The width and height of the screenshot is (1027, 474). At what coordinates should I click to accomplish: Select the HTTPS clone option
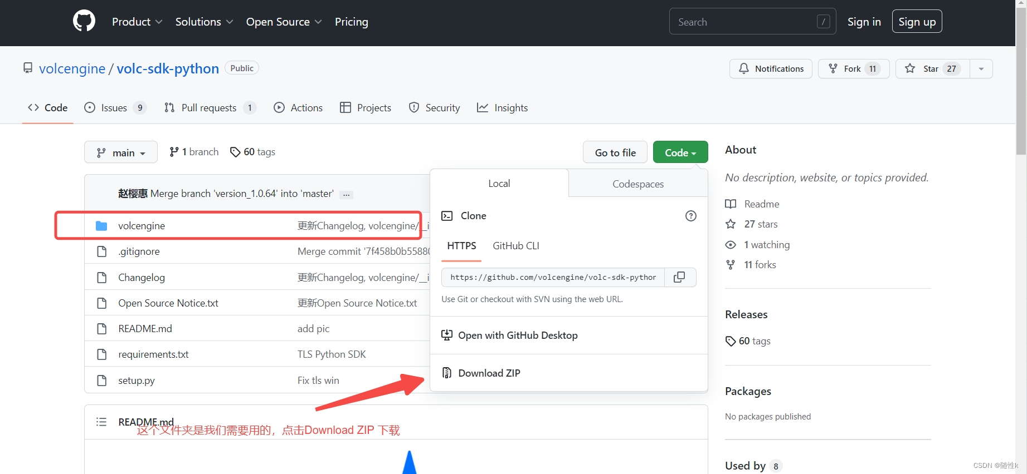(x=461, y=246)
